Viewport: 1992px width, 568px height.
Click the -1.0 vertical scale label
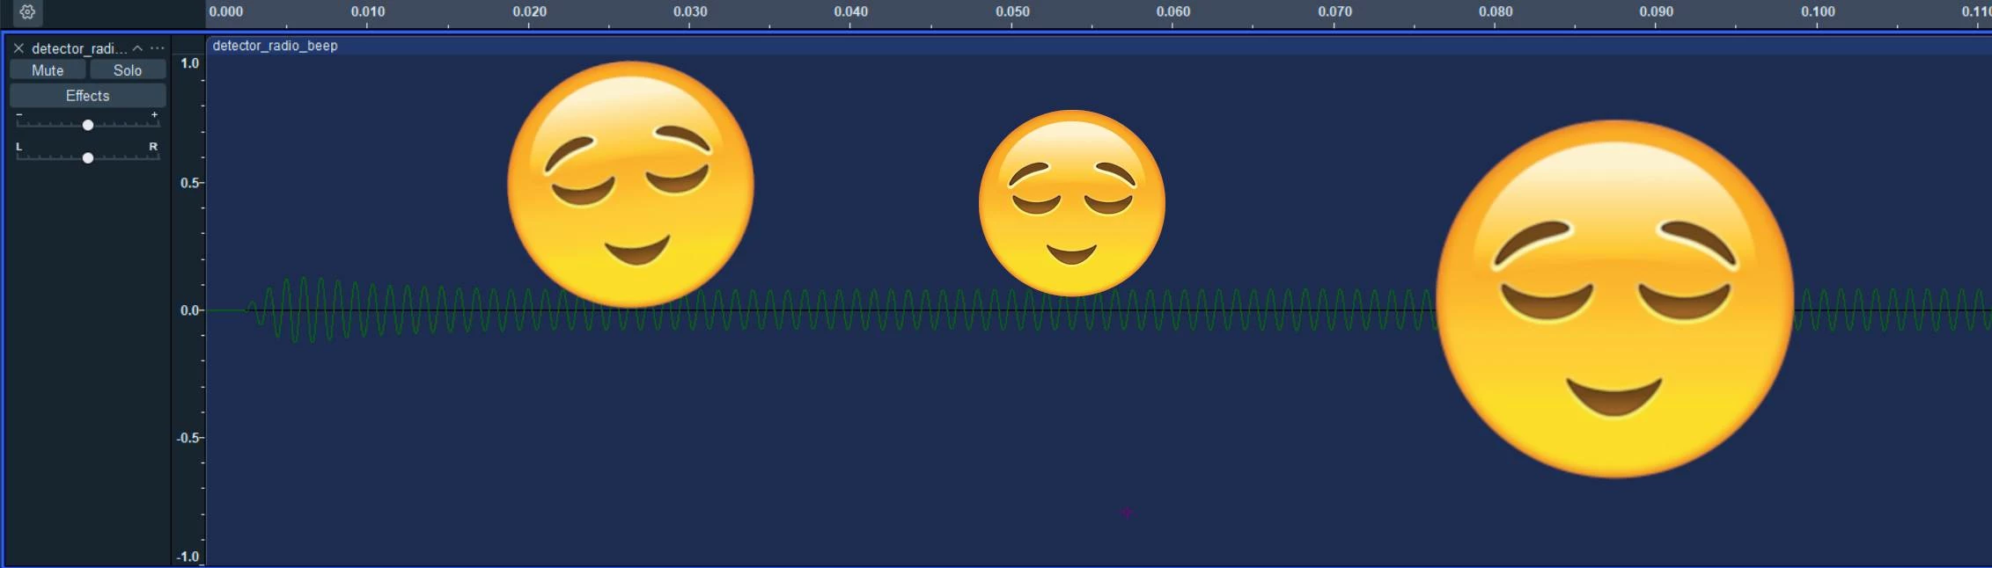(187, 557)
